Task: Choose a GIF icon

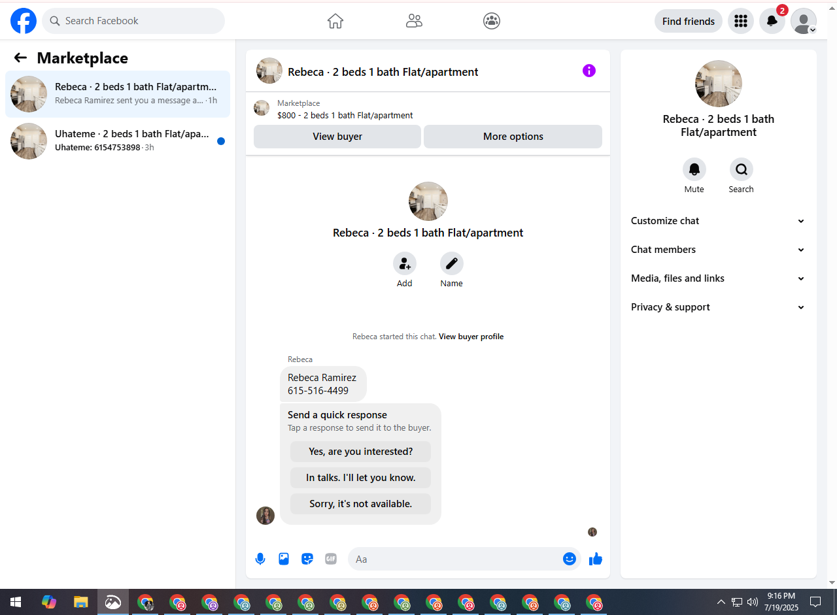Action: pyautogui.click(x=331, y=559)
